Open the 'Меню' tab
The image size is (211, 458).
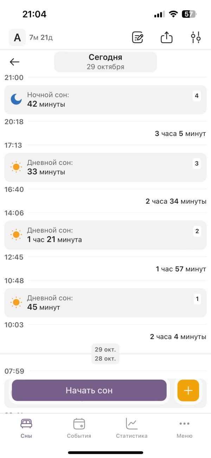185,428
